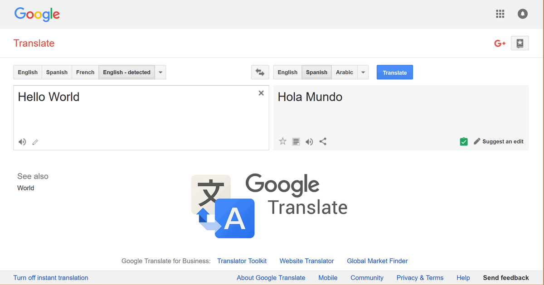Screen dimensions: 544x285
Task: Select Spanish as source language
Action: click(57, 72)
